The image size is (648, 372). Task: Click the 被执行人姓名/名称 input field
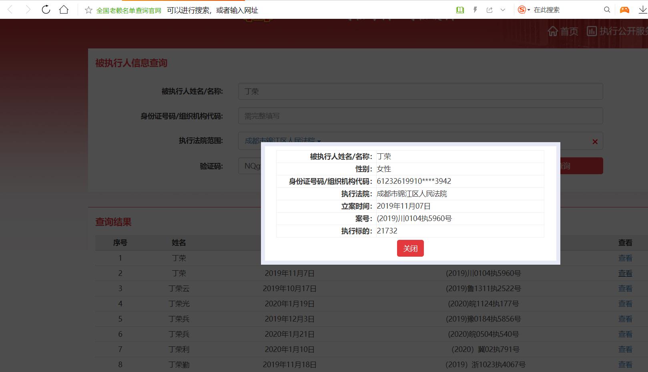tap(420, 91)
